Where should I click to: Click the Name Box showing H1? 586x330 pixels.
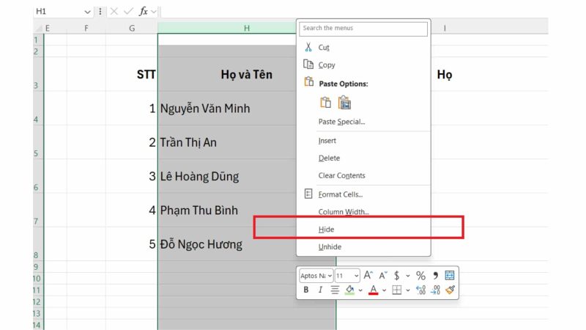pos(59,12)
